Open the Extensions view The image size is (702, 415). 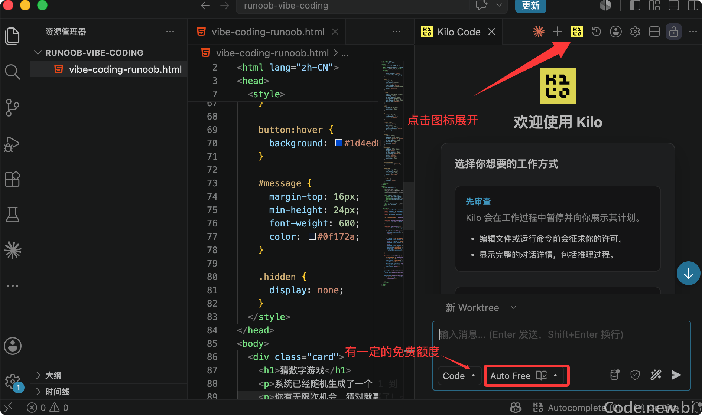[13, 179]
